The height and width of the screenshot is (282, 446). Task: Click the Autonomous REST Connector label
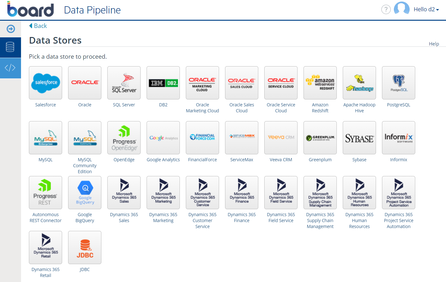click(46, 217)
